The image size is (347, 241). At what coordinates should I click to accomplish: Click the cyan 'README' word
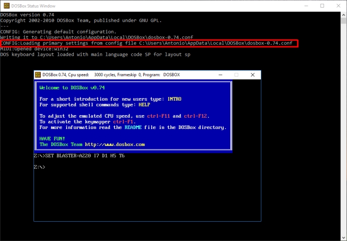click(x=133, y=128)
